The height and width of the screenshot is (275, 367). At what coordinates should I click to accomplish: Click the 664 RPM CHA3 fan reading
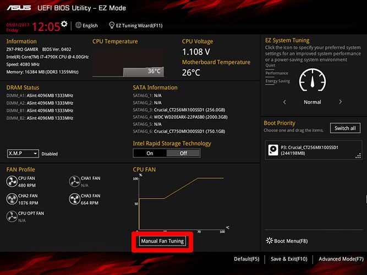[x=90, y=203]
